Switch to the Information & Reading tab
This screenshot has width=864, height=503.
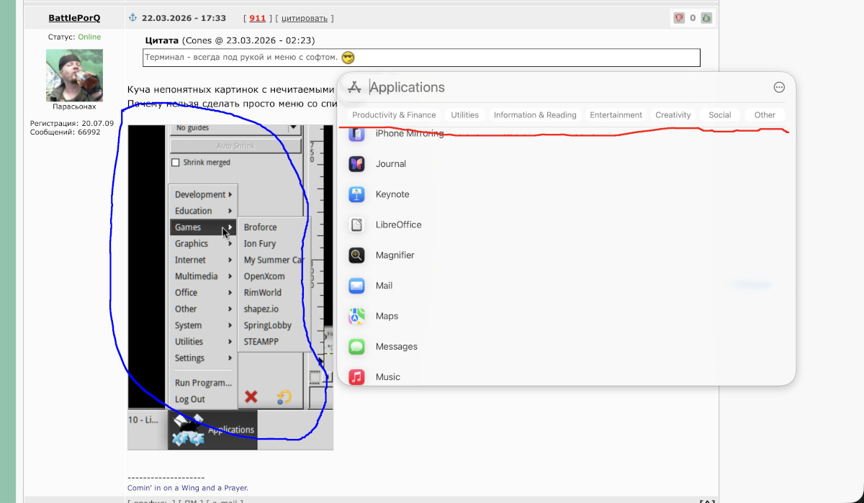pos(535,115)
